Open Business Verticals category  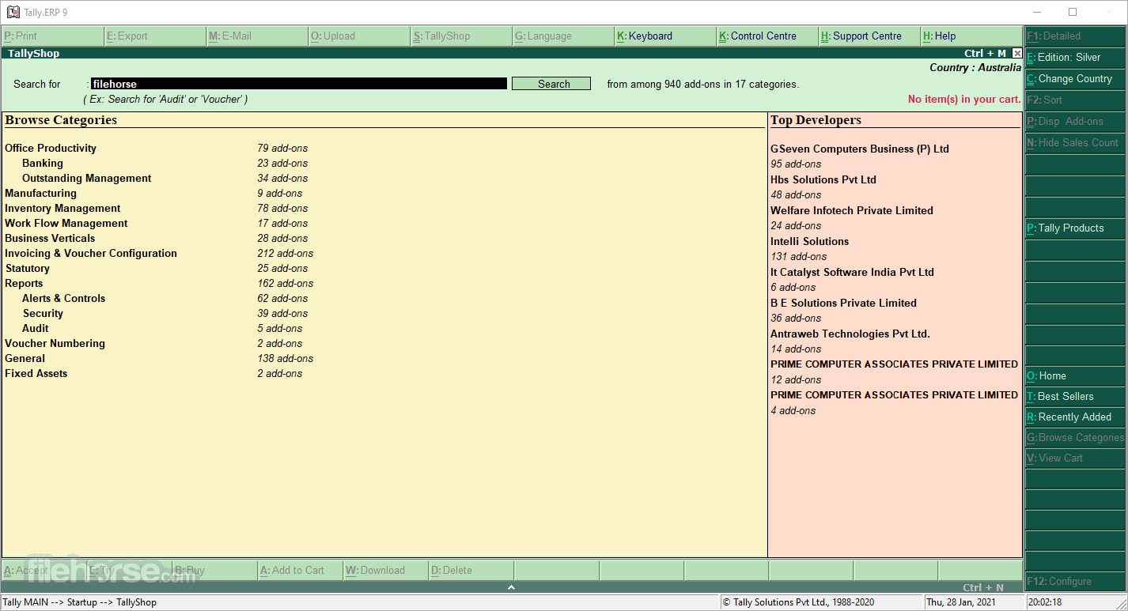50,239
